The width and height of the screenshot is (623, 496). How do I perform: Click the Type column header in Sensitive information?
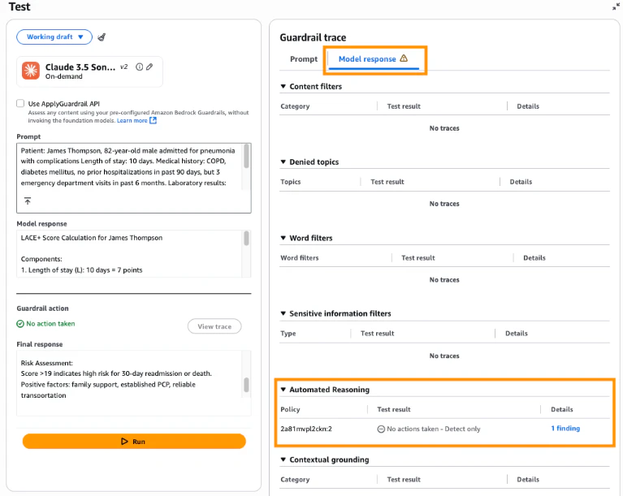pyautogui.click(x=288, y=334)
